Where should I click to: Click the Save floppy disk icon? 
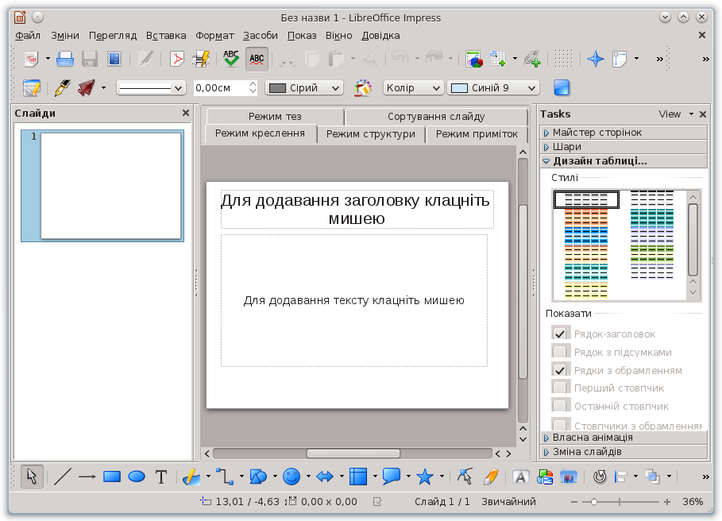click(90, 59)
